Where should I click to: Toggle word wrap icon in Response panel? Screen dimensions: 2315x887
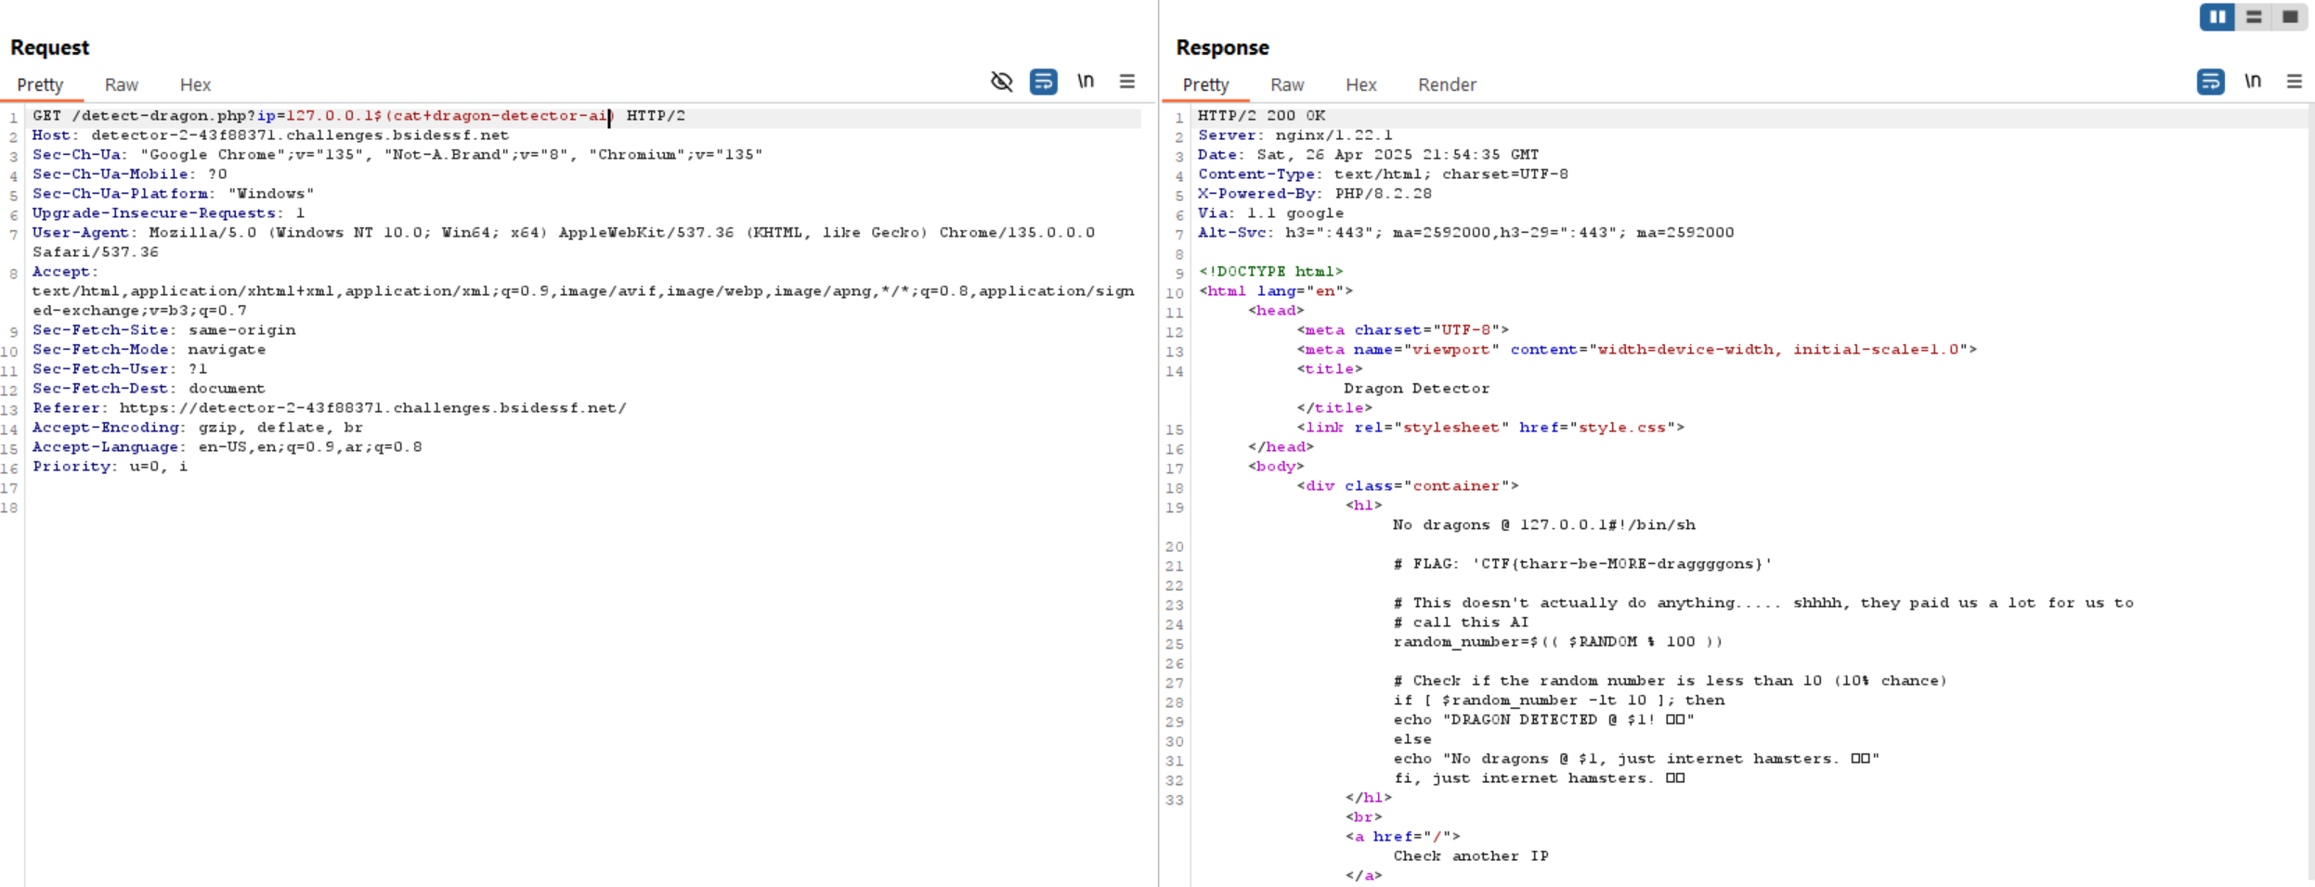tap(2210, 82)
